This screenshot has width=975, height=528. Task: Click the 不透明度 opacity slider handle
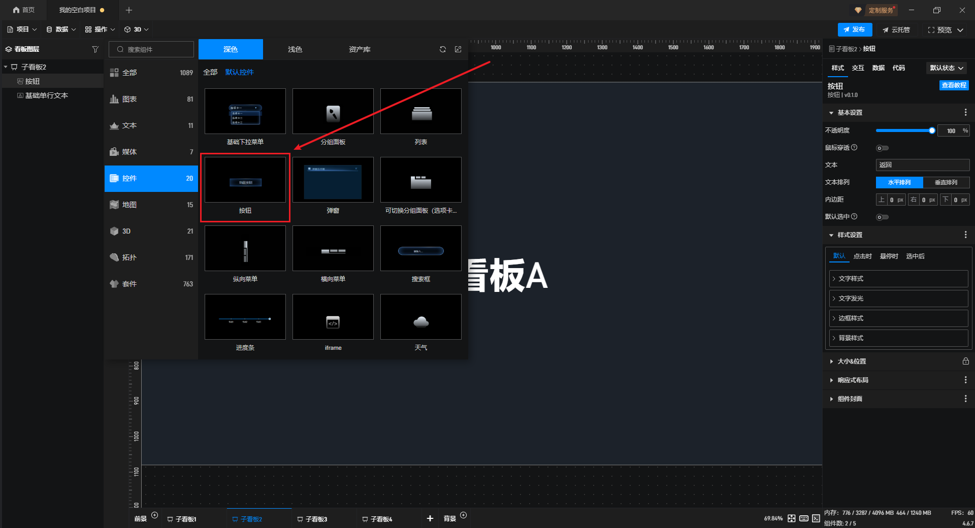(x=932, y=131)
